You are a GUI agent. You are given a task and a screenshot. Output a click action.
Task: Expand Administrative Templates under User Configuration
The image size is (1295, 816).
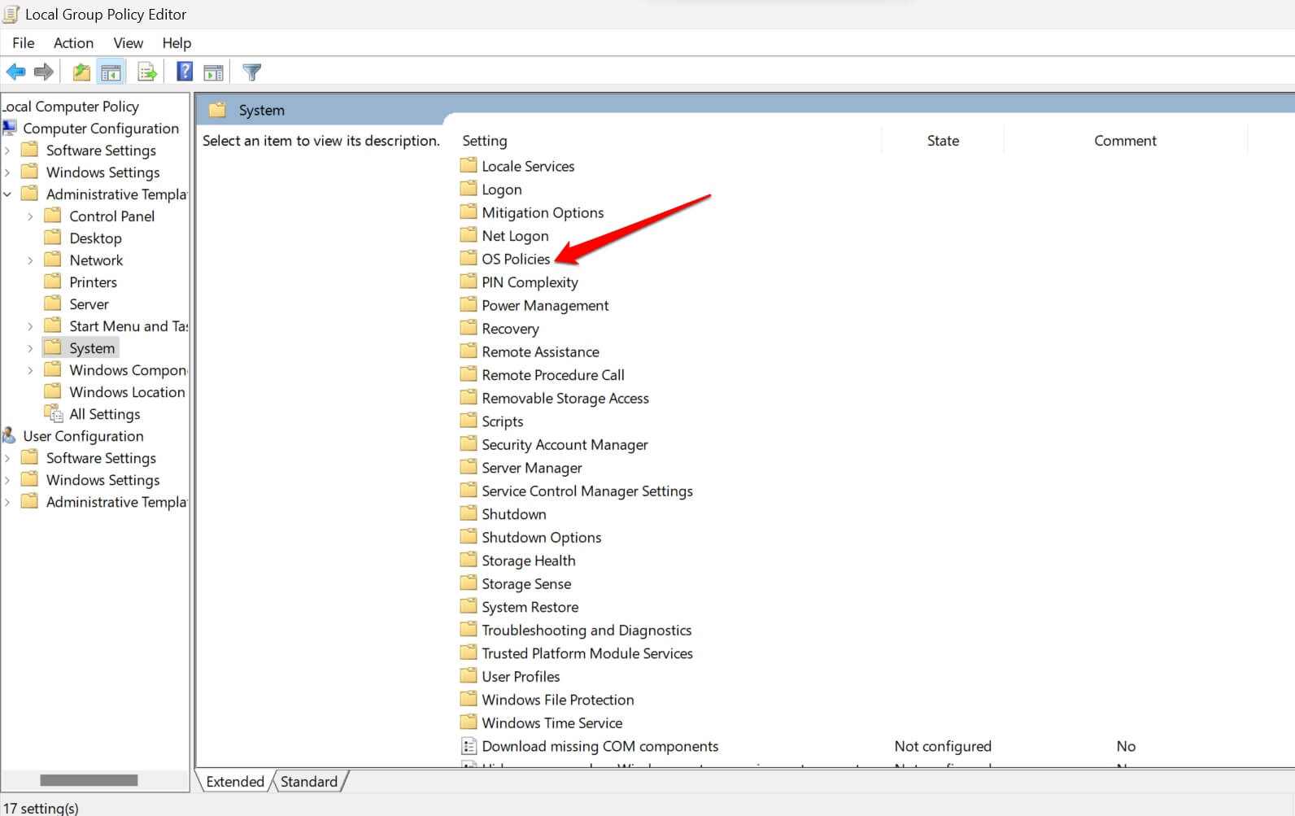coord(7,501)
